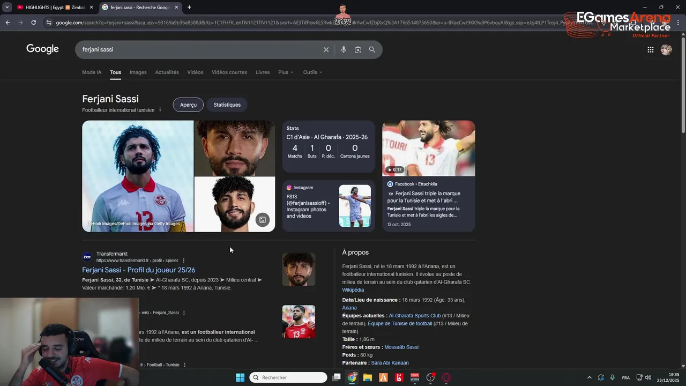Close the Ferjani Sassi search tab
This screenshot has width=686, height=386.
pyautogui.click(x=176, y=8)
